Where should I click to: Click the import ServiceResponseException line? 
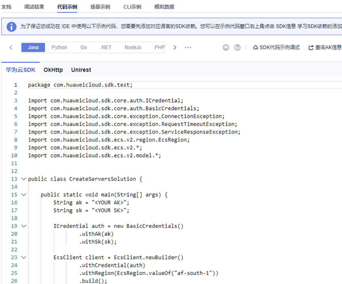134,132
